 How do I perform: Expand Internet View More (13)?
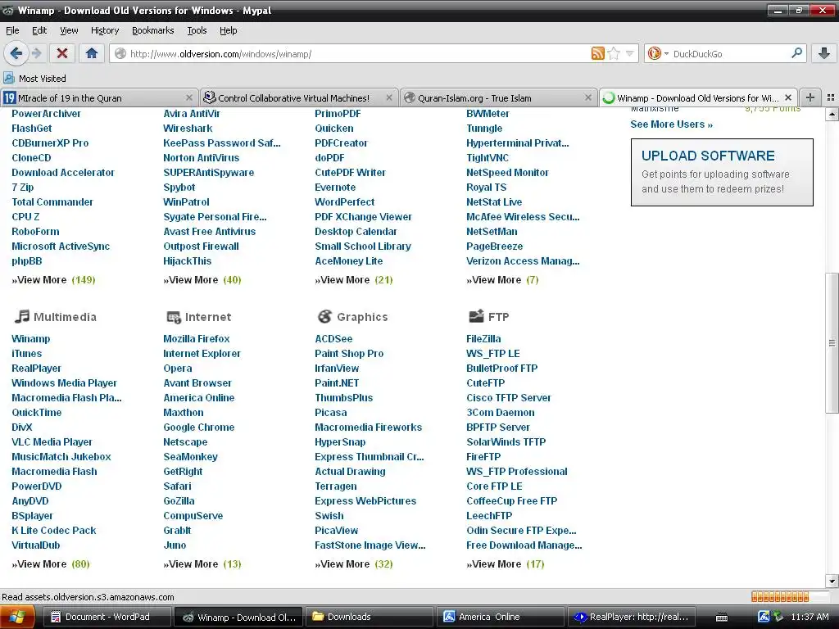(202, 563)
